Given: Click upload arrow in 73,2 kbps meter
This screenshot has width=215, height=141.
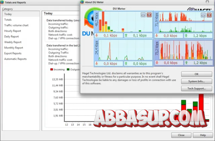Looking at the screenshot, I should tap(186, 63).
